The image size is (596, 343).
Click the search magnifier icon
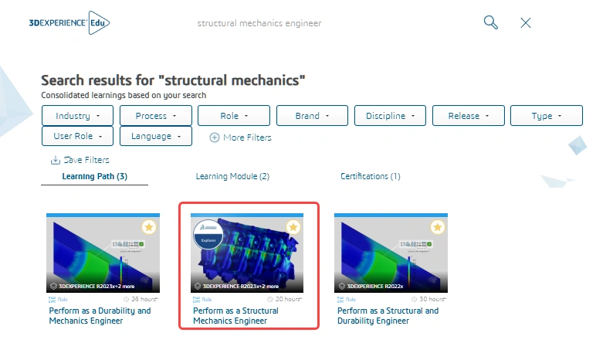(x=491, y=22)
